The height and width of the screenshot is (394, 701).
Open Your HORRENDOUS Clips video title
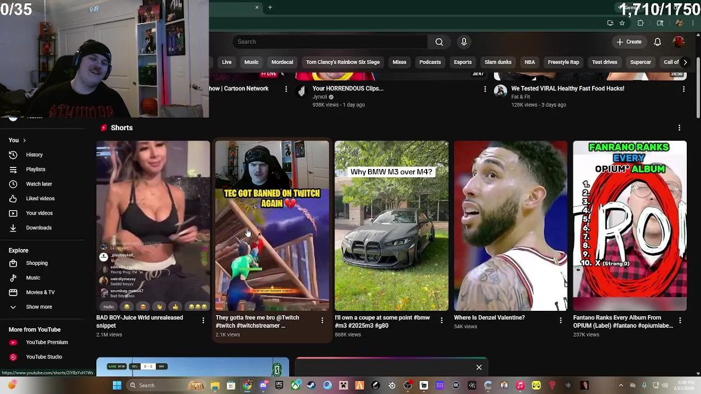tap(348, 88)
